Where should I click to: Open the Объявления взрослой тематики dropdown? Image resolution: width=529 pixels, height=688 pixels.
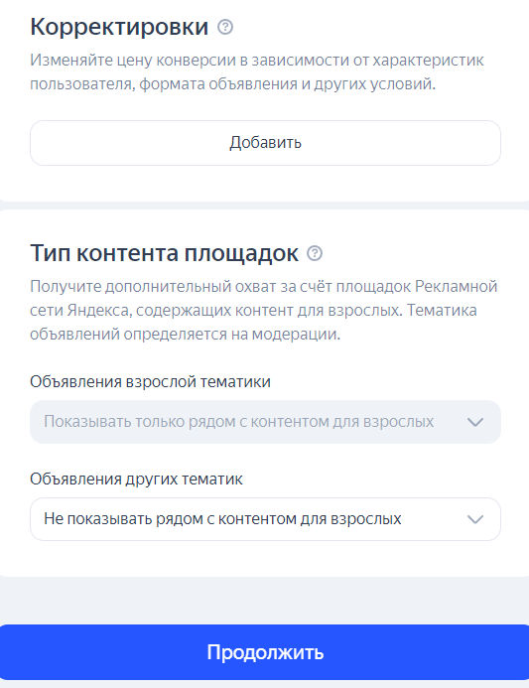[265, 422]
